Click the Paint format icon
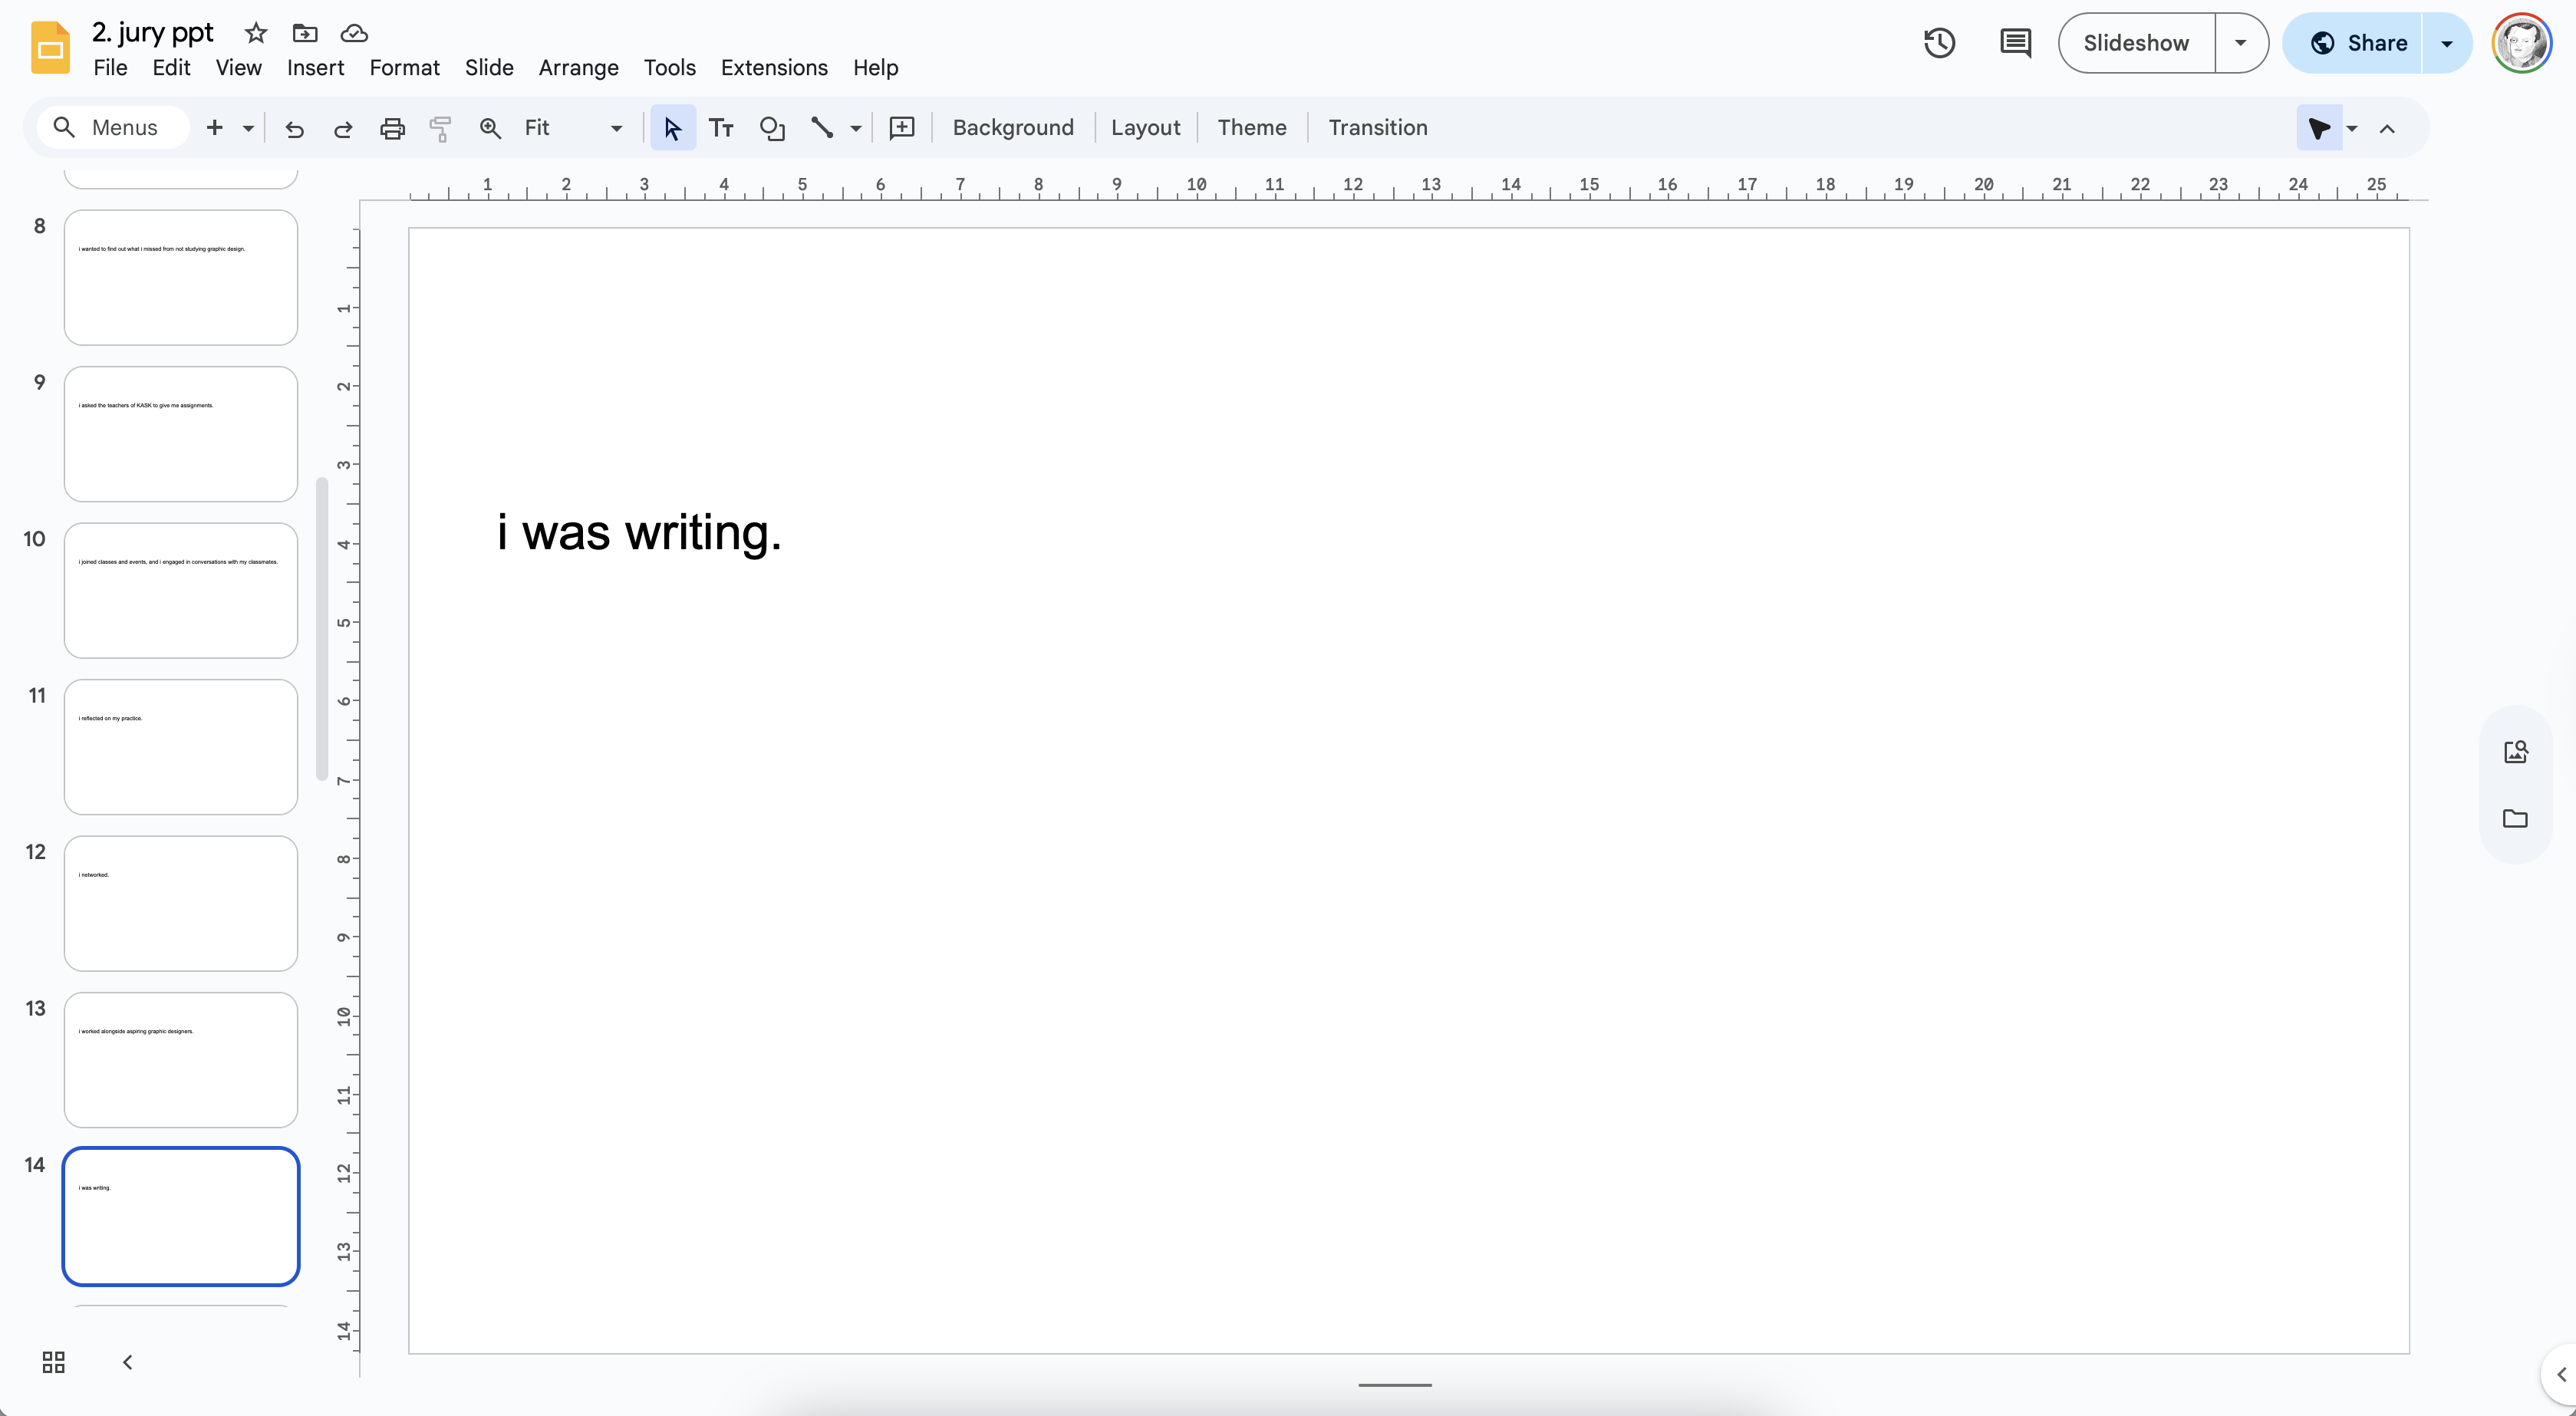 440,128
